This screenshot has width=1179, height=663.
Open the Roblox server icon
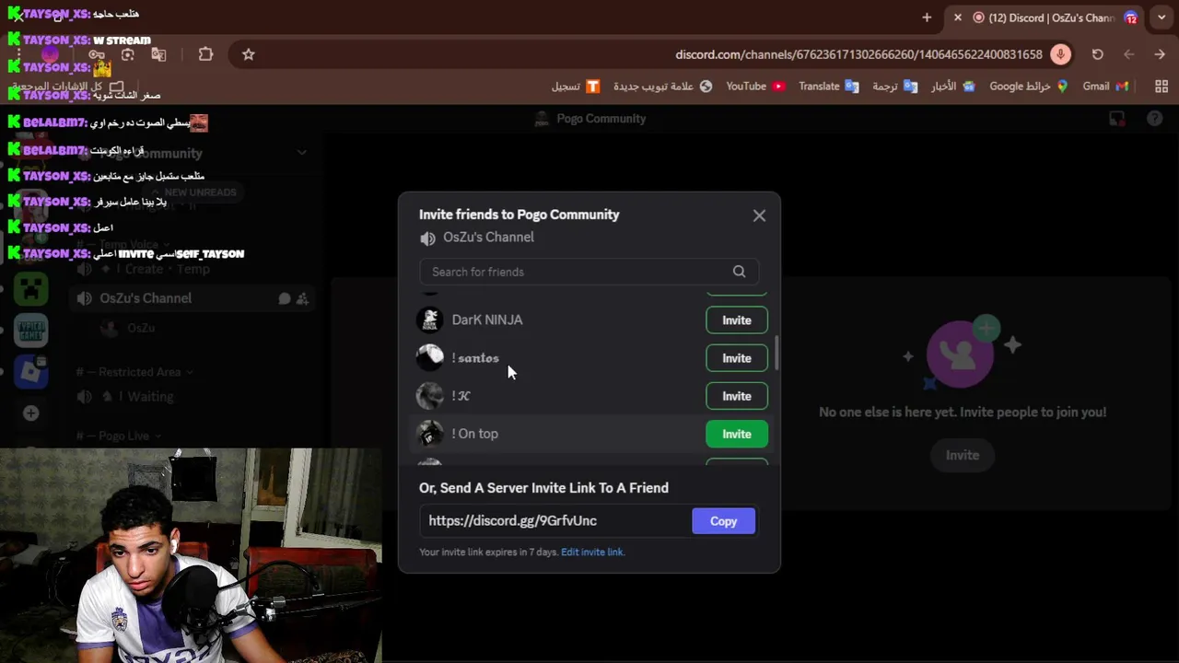30,371
